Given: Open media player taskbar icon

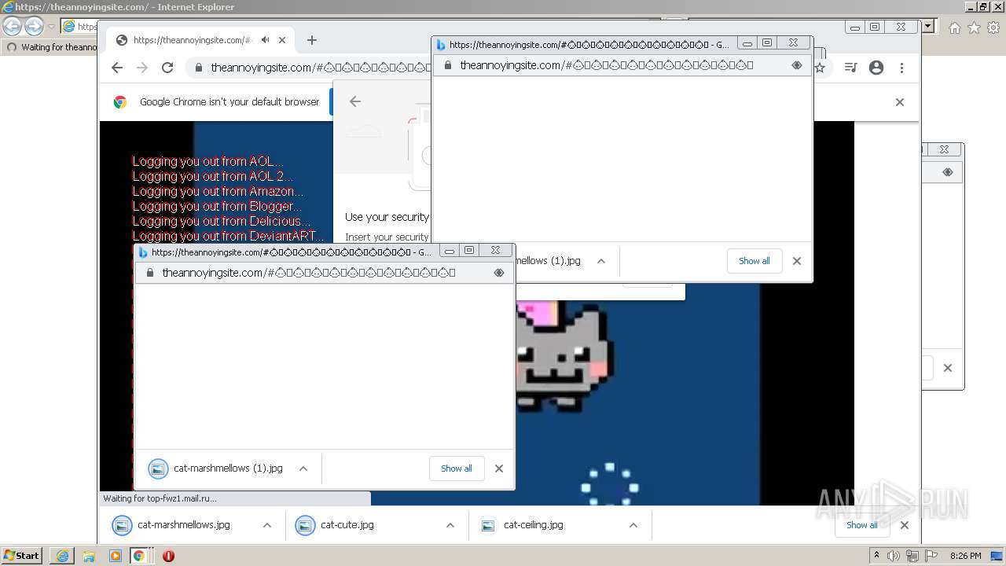Looking at the screenshot, I should 116,556.
